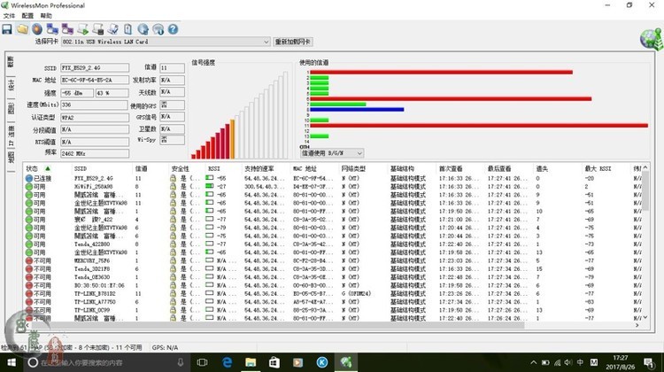
Task: Click the 认证类型 field showing WPA2
Action: (x=95, y=118)
